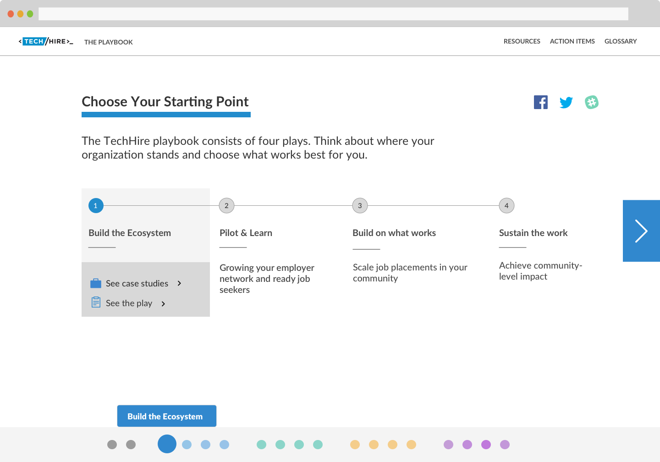Viewport: 660px width, 462px height.
Task: Jump to first purple progress dot
Action: tap(449, 445)
